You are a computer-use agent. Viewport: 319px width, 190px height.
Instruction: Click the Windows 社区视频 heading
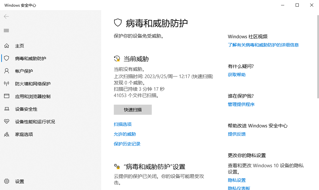pos(248,37)
